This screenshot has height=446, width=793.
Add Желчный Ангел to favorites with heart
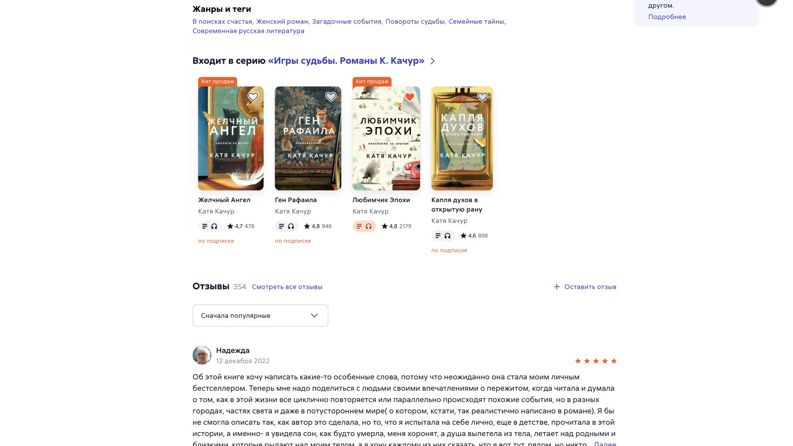coord(253,97)
